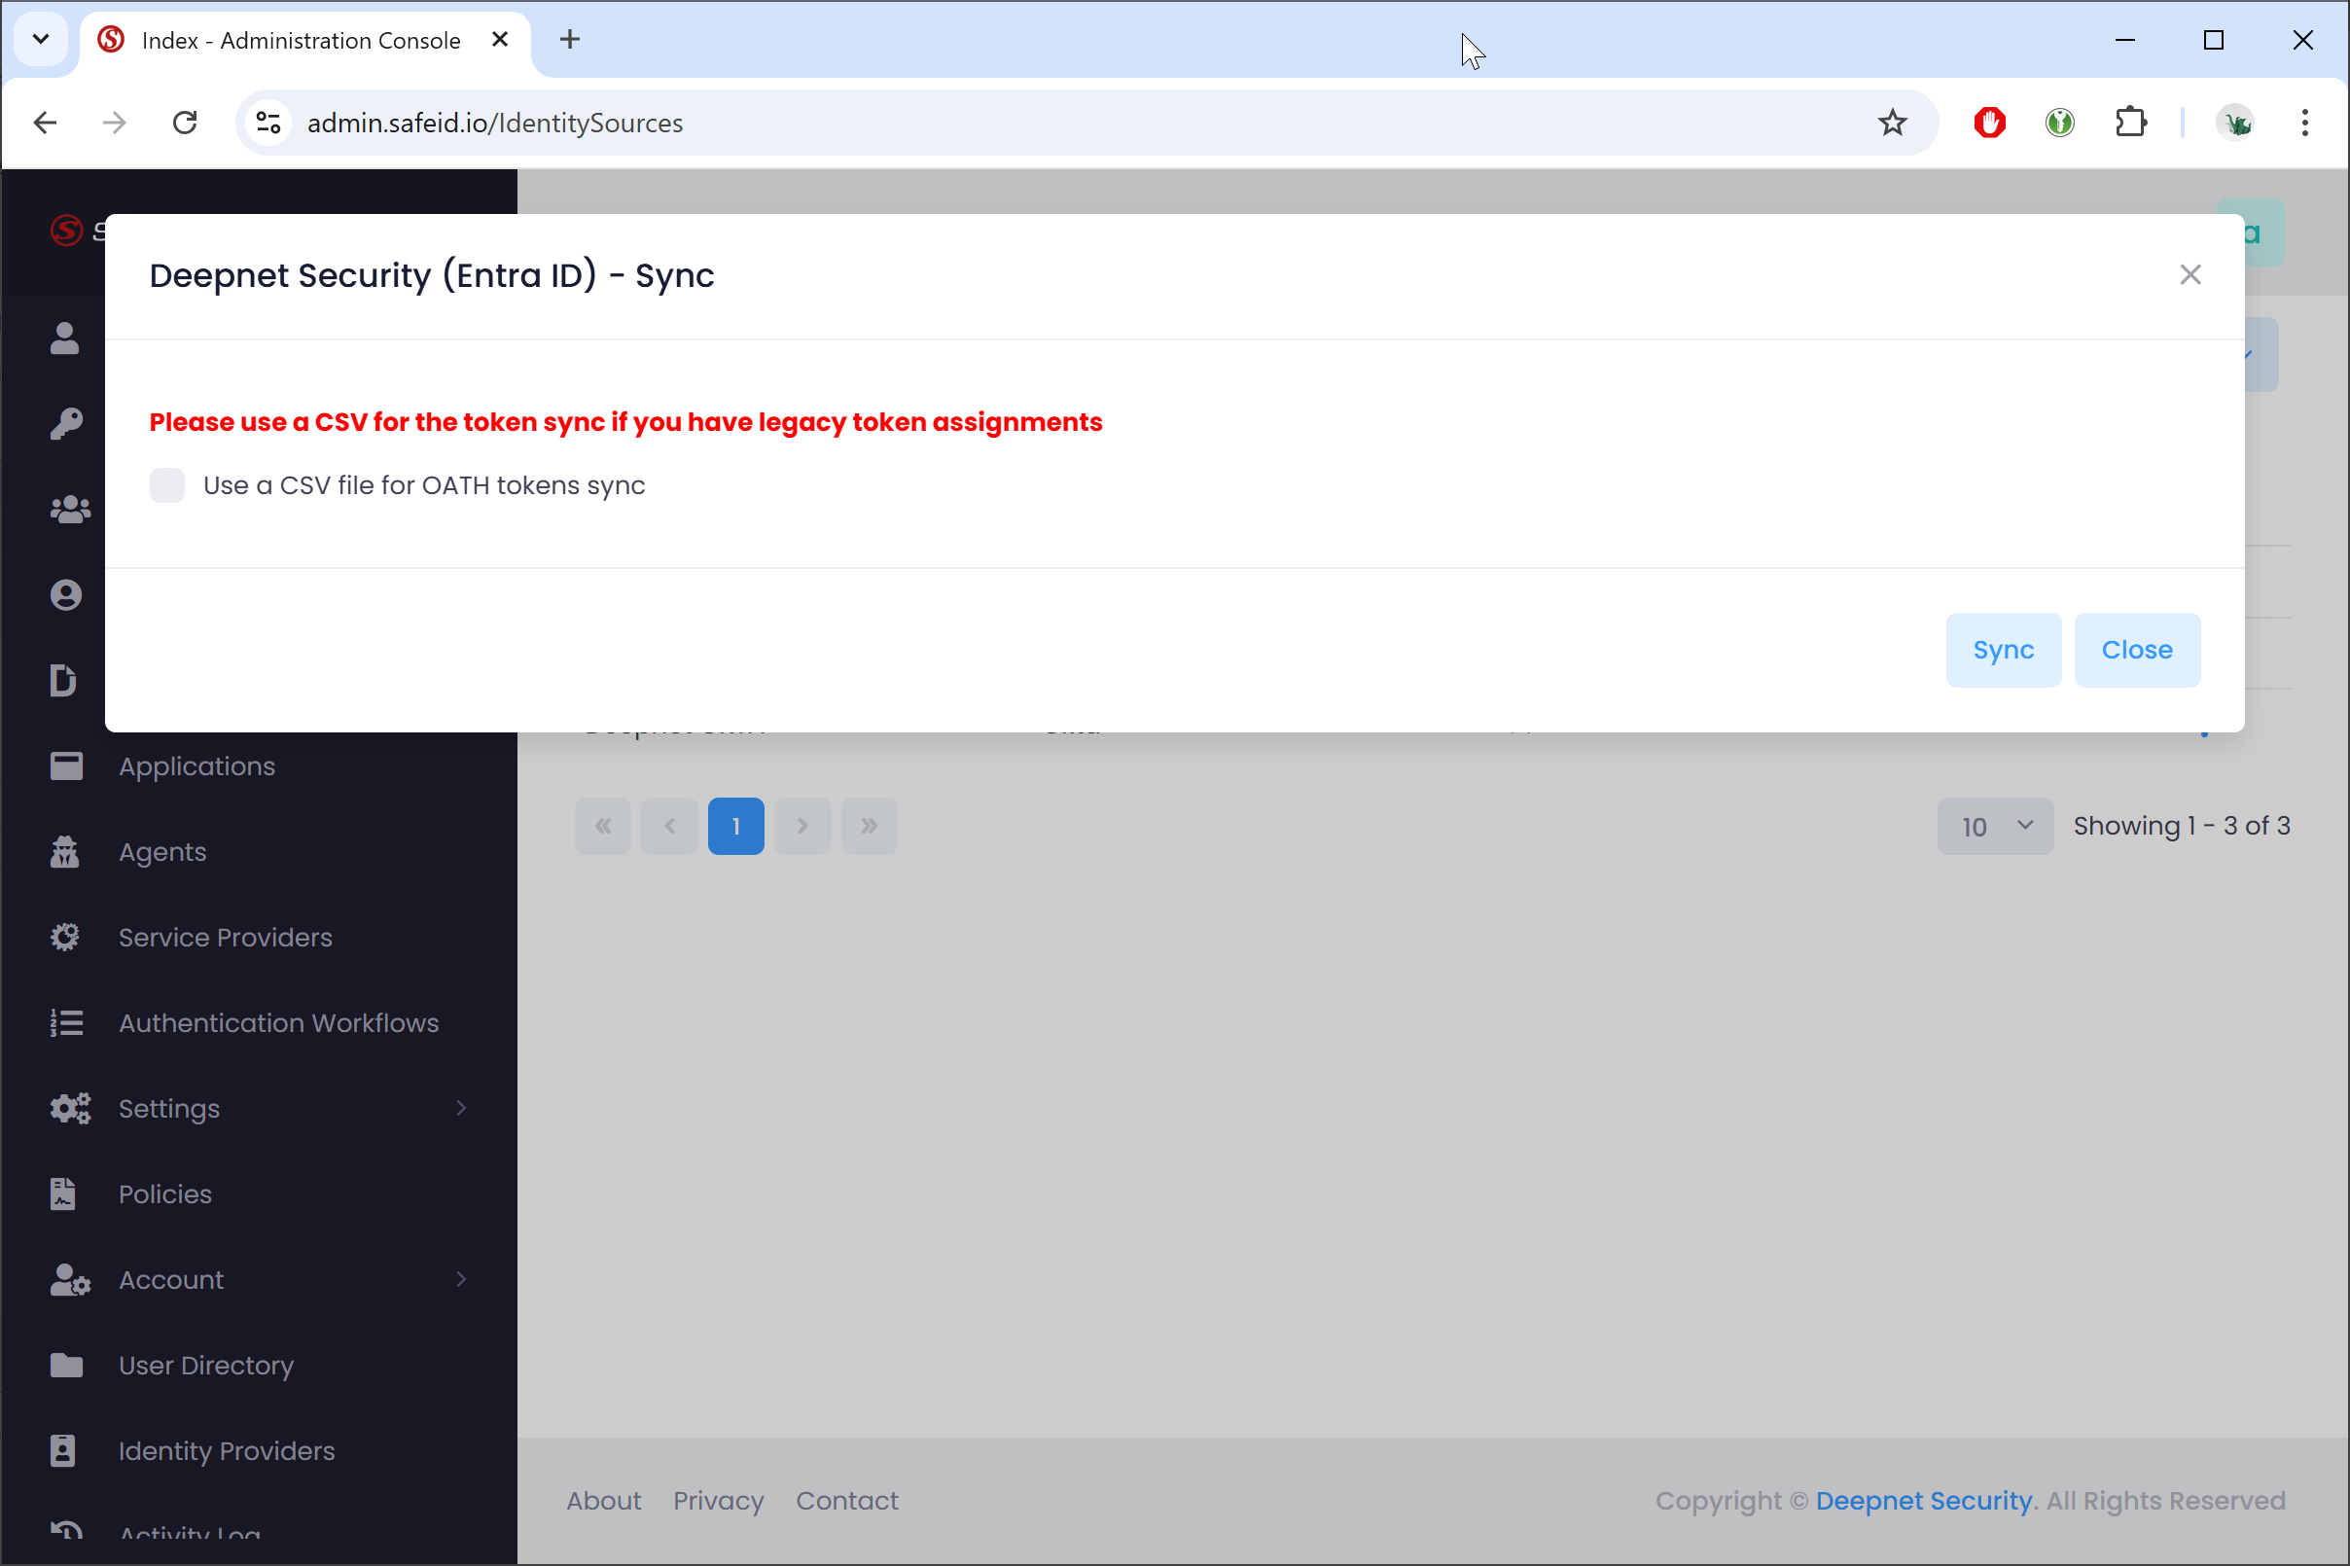Click the Service Providers gear icon
The width and height of the screenshot is (2350, 1566).
pyautogui.click(x=66, y=937)
